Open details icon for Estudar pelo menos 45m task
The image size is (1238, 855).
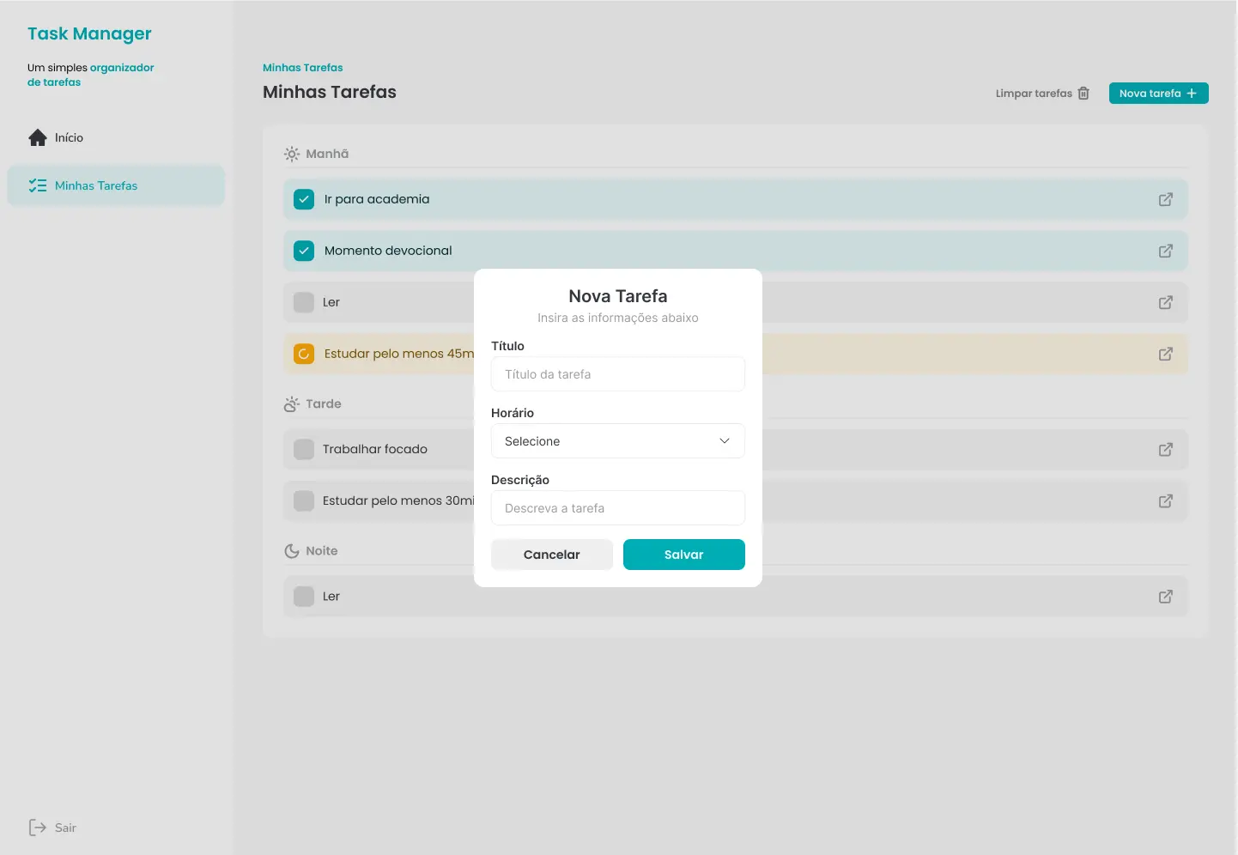(x=1165, y=354)
